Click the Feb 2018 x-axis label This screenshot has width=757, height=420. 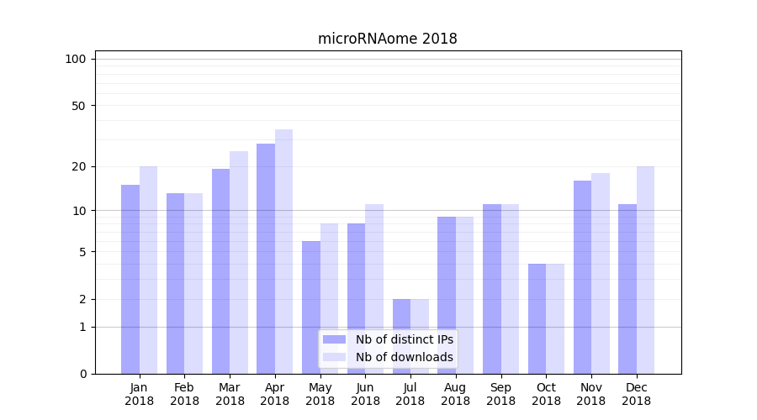coord(184,394)
